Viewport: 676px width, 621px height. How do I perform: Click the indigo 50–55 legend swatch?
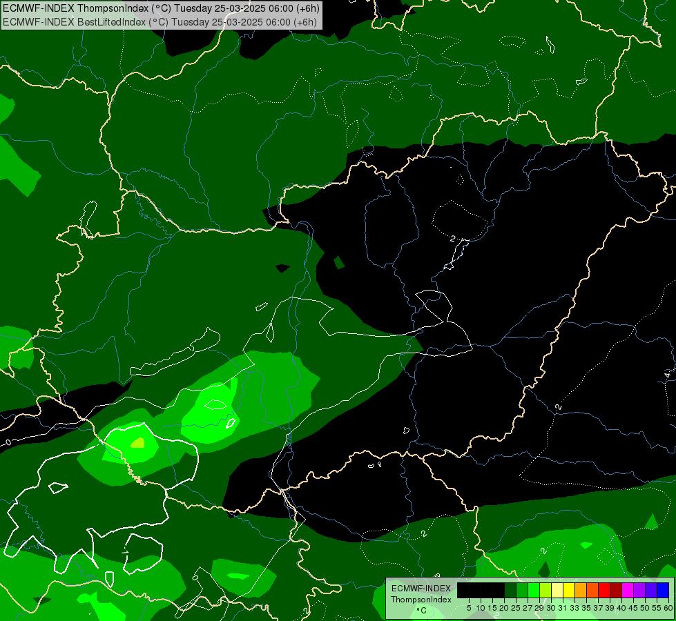[651, 590]
